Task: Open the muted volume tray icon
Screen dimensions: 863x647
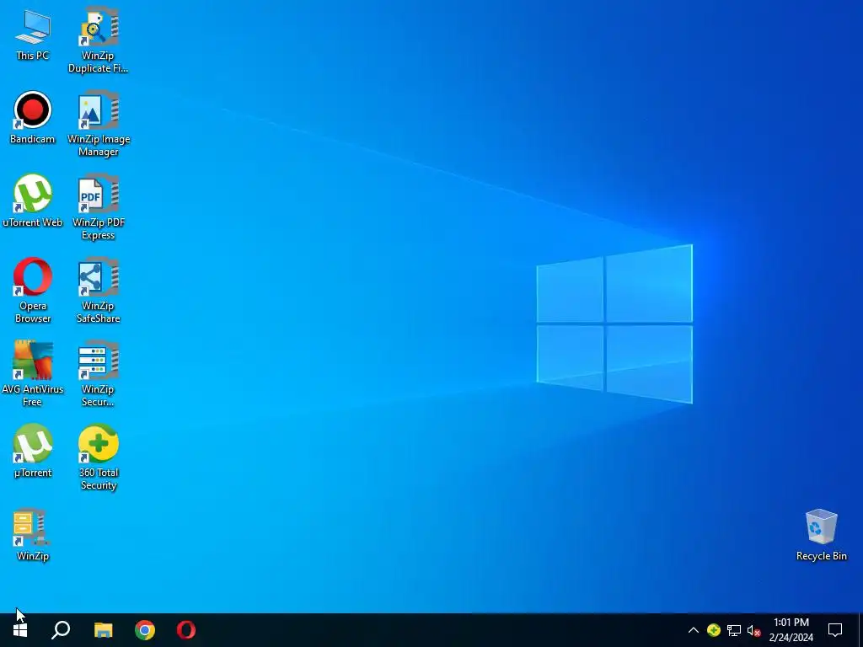Action: [x=754, y=630]
